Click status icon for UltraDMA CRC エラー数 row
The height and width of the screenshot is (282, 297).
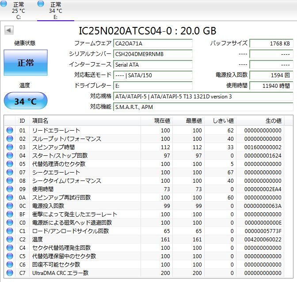pyautogui.click(x=10, y=273)
